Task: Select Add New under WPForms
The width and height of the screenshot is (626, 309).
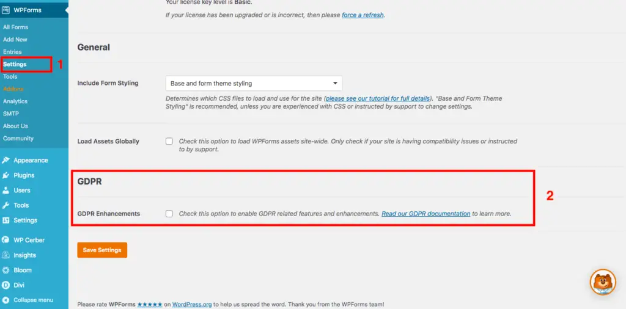Action: tap(15, 40)
